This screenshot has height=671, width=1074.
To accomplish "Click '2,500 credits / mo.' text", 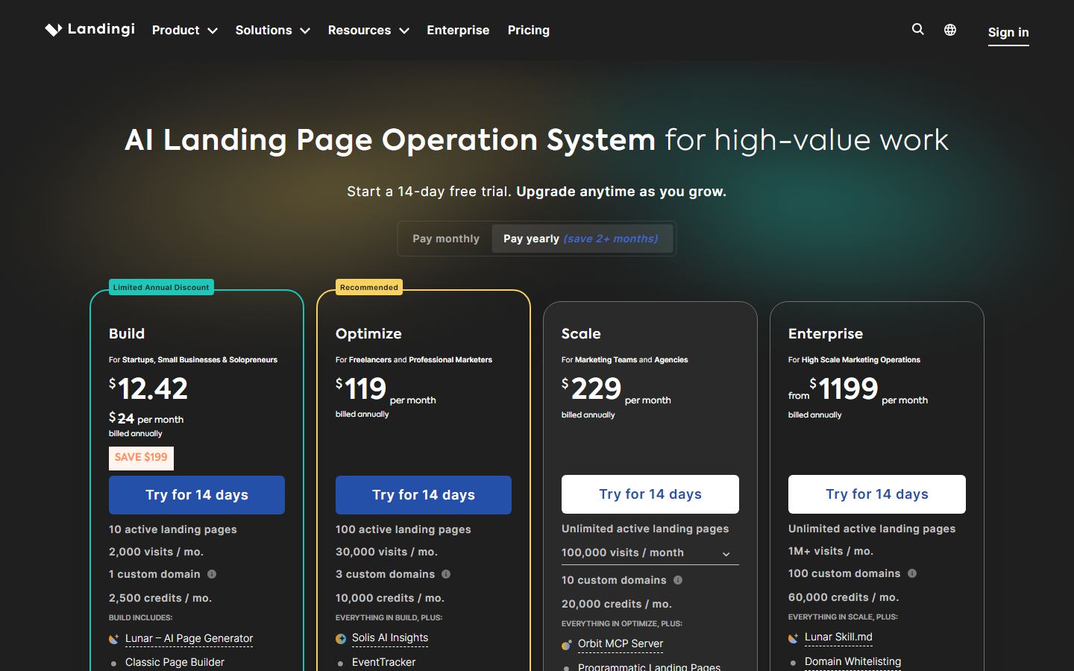I will click(x=160, y=598).
